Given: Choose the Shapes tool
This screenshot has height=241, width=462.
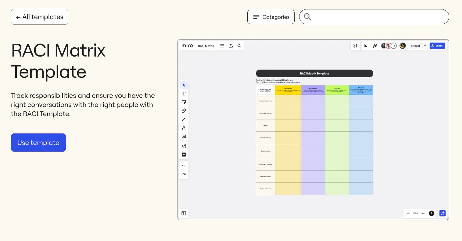Looking at the screenshot, I should click(184, 111).
